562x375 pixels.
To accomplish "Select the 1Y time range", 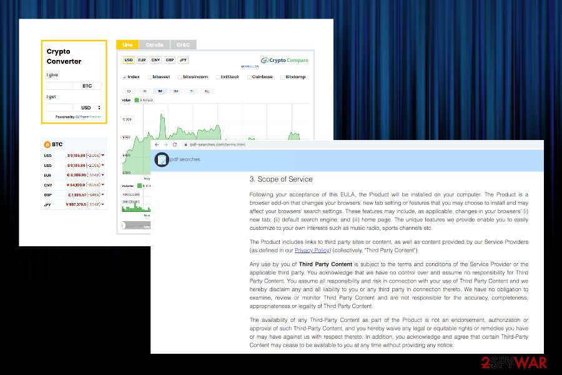I will coord(191,91).
